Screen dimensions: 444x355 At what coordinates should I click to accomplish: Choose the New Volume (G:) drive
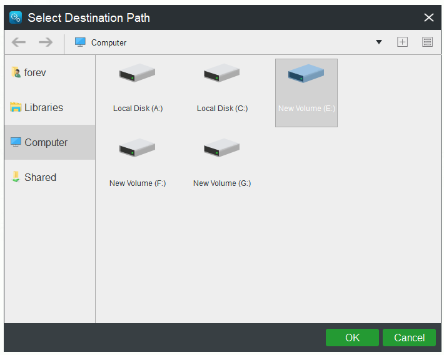(222, 163)
